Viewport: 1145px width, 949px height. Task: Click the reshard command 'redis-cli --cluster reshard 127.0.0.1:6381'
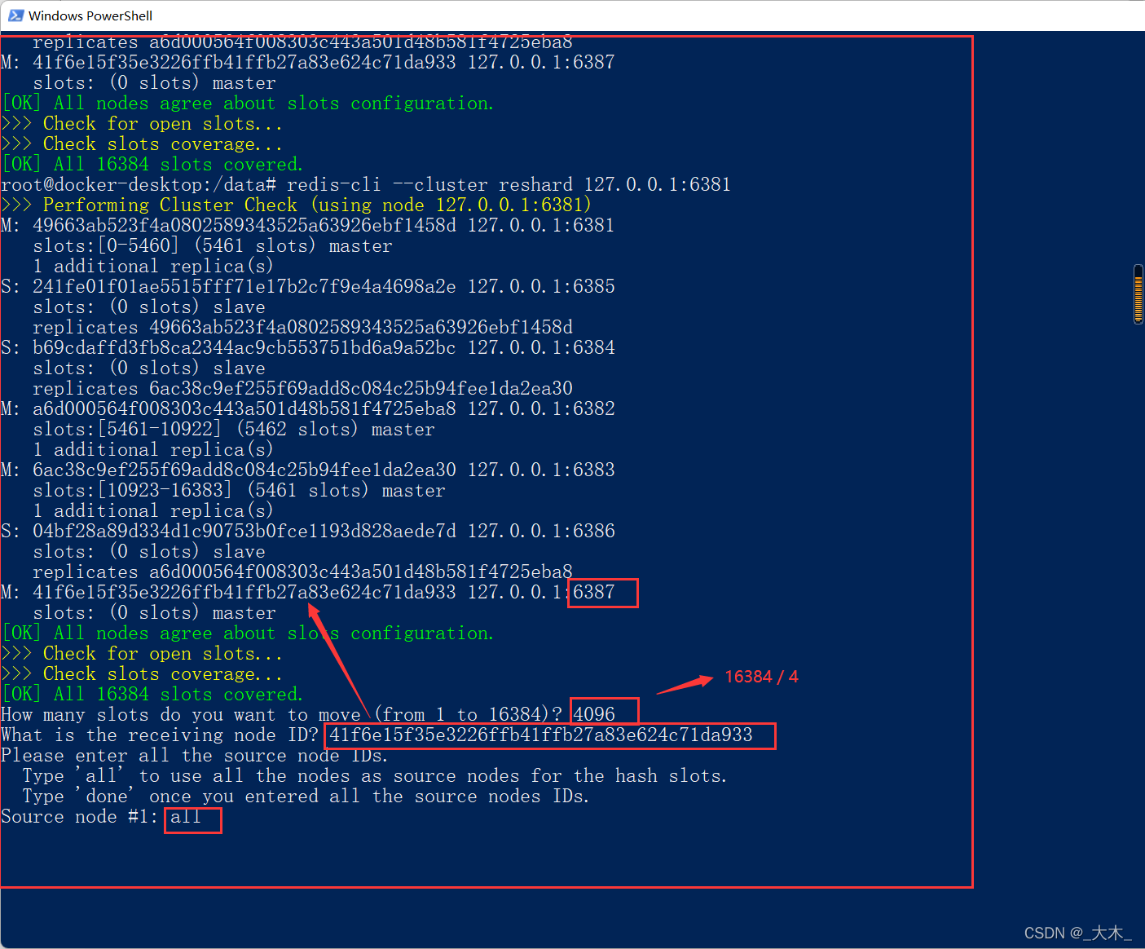[x=509, y=184]
